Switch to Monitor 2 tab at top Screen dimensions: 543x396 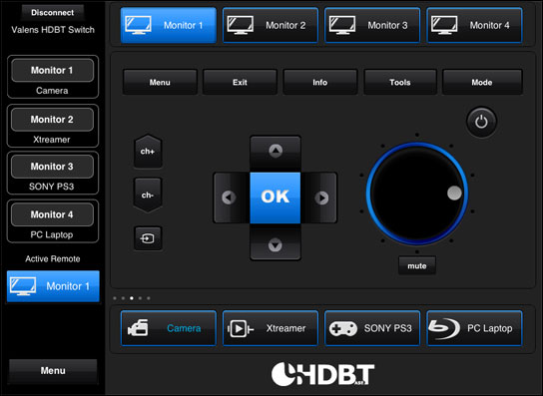pyautogui.click(x=271, y=25)
